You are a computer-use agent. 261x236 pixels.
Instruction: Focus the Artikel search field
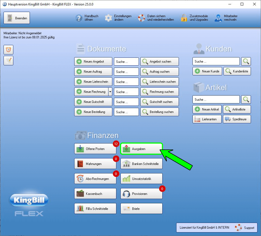(216, 100)
